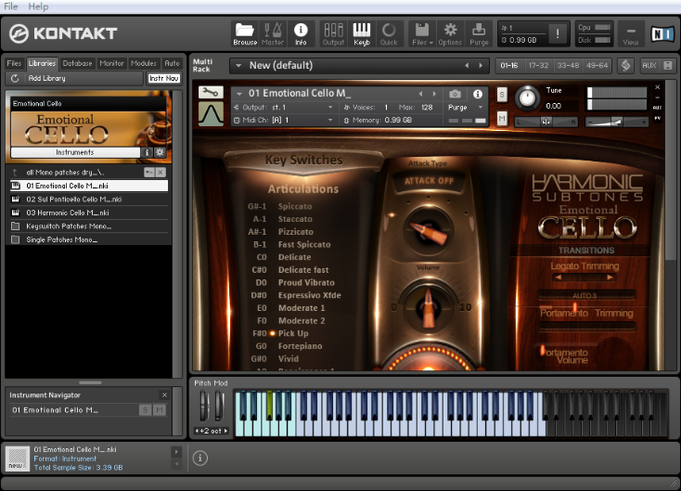Close the Instrument Navigator panel
The image size is (681, 491).
coord(164,395)
